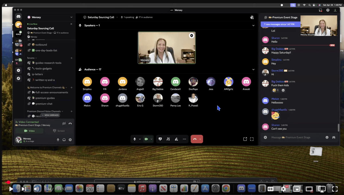Viewport: 344px width, 195px height.
Task: Collapse the Speakers section
Action: 253,25
